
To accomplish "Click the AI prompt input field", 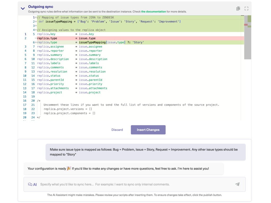I will [135, 184].
